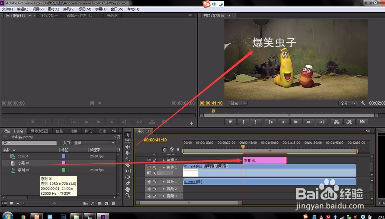Screen dimensions: 385x219
Task: Toggle sync lock on 视频 2 track
Action: point(155,160)
